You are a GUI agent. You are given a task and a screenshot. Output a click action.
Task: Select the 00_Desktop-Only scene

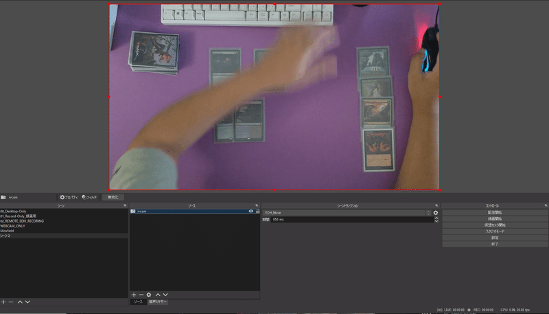click(x=64, y=212)
